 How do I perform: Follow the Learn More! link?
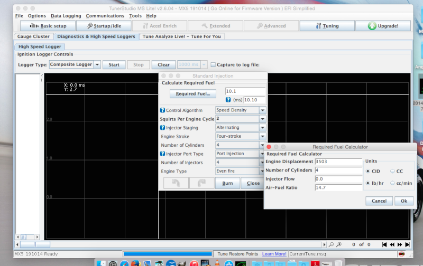pyautogui.click(x=274, y=254)
